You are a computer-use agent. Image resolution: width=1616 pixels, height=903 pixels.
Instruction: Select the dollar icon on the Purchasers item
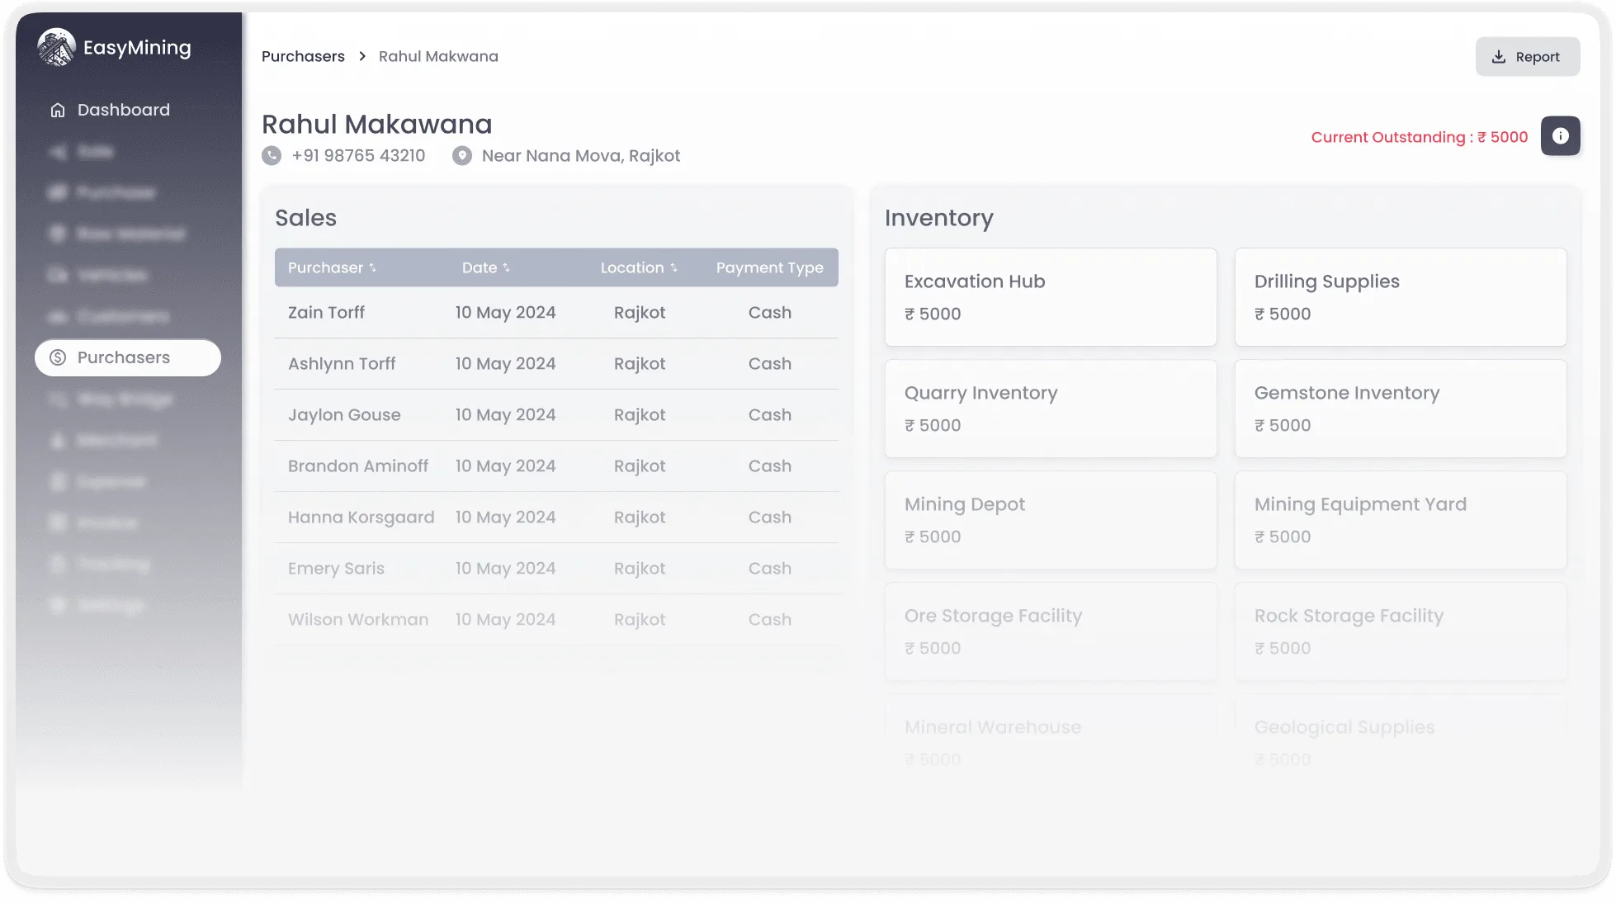(57, 357)
